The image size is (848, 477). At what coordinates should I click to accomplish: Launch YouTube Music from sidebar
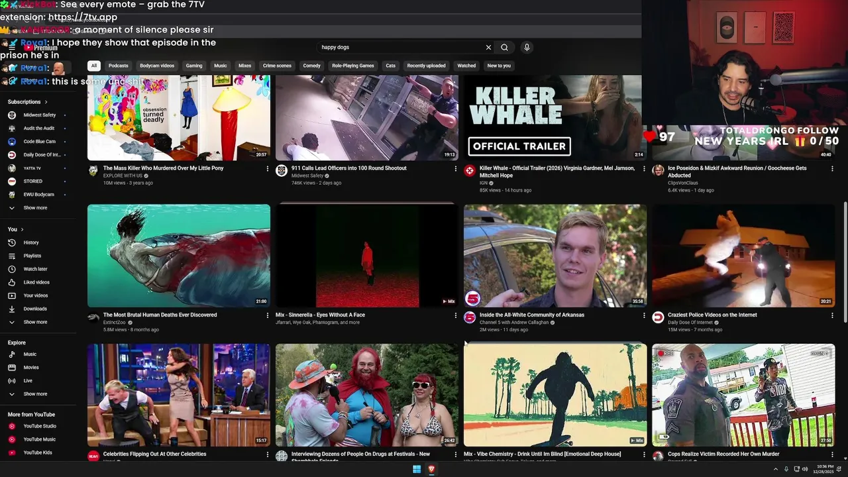[39, 439]
